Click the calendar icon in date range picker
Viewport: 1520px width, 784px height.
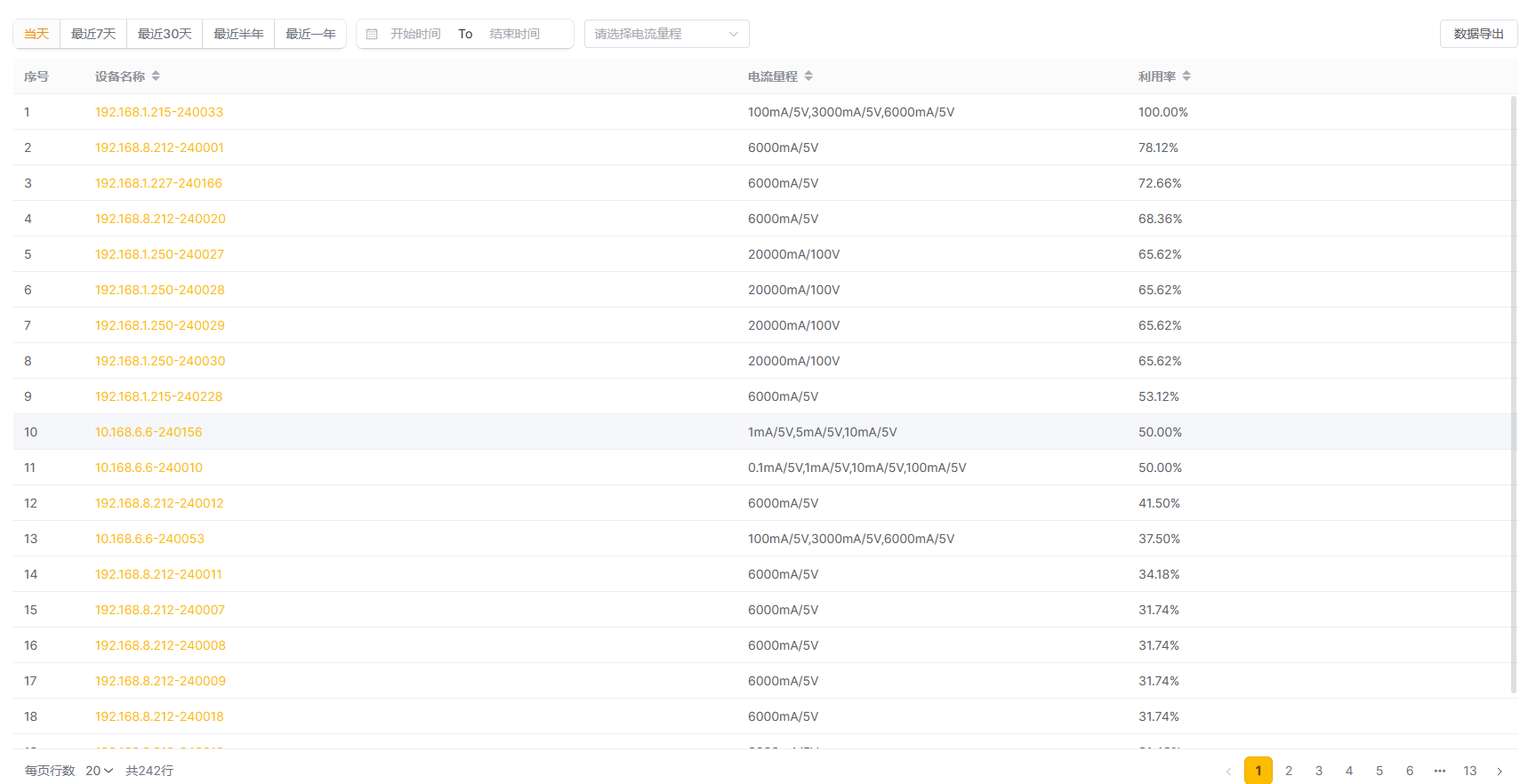click(372, 34)
